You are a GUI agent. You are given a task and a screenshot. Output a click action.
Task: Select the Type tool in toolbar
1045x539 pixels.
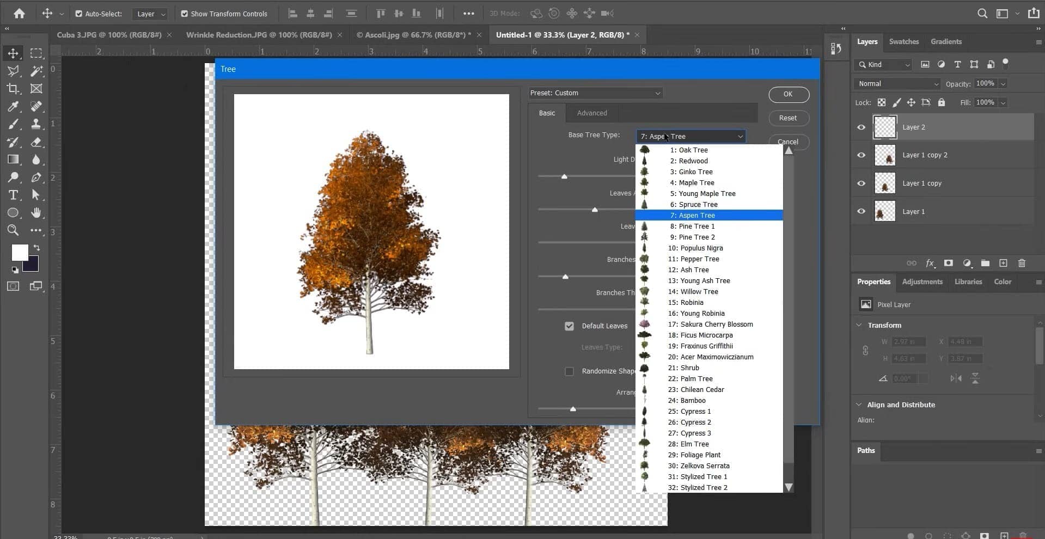click(13, 195)
